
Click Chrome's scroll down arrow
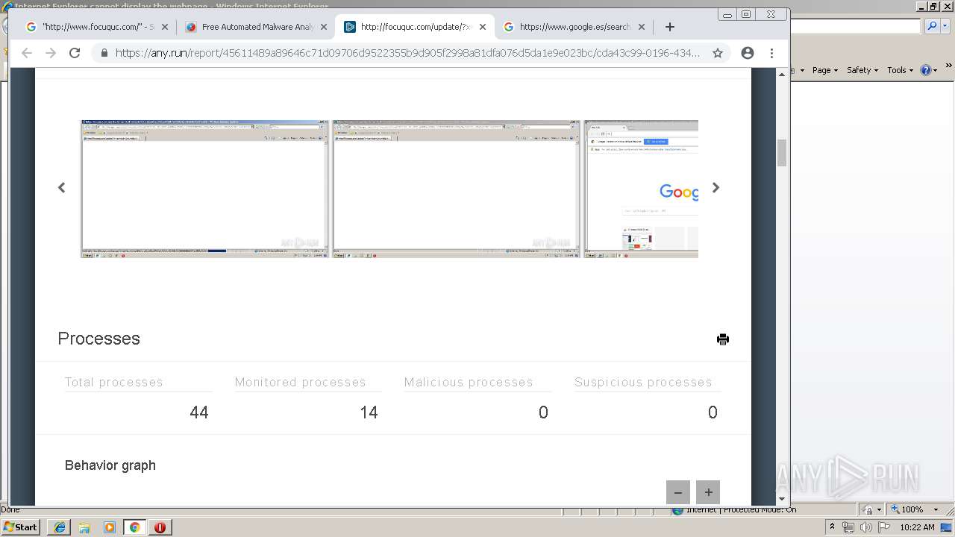click(782, 499)
